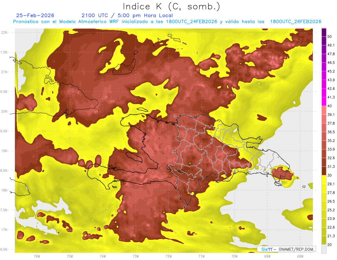The image size is (337, 260).
Task: Click the "SisTT - ONAMET/REP.DOM." credit label
Action: click(x=286, y=249)
